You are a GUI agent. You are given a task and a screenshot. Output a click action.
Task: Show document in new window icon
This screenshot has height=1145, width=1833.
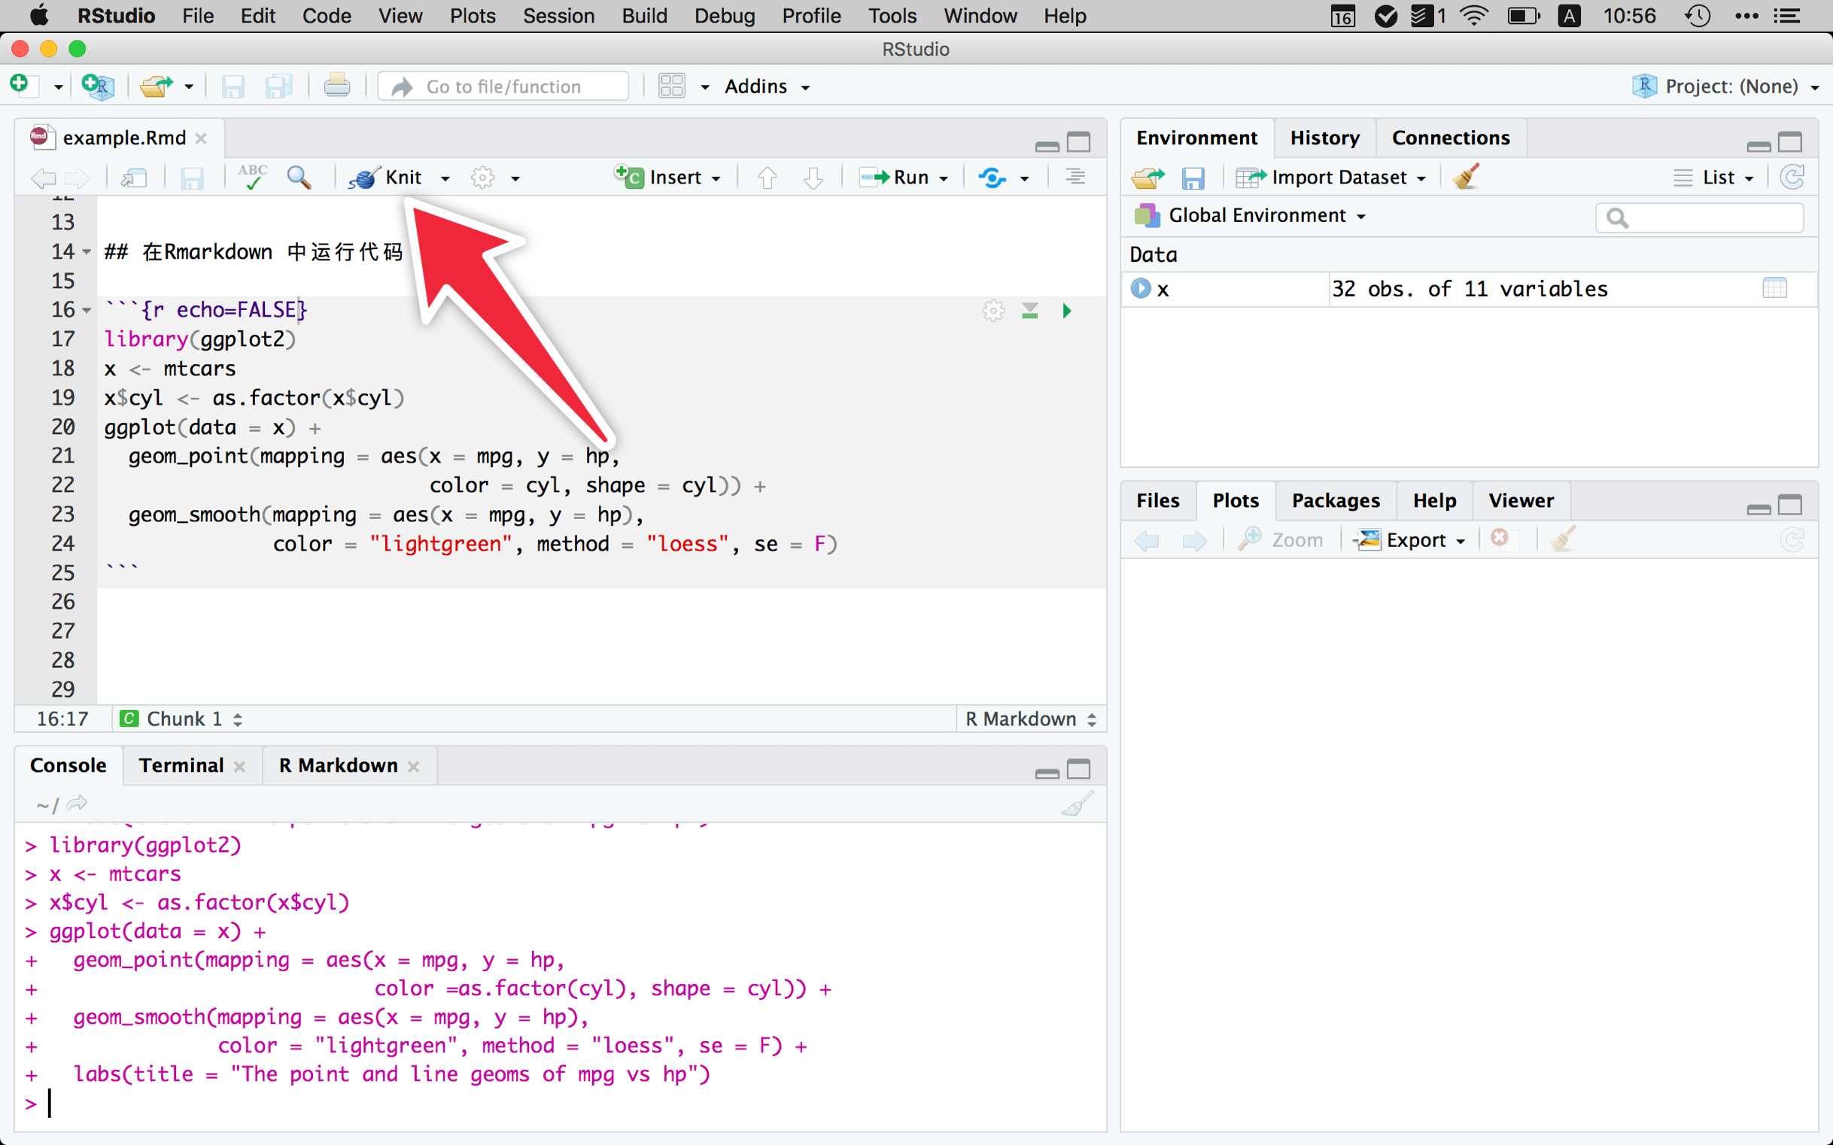pos(135,178)
